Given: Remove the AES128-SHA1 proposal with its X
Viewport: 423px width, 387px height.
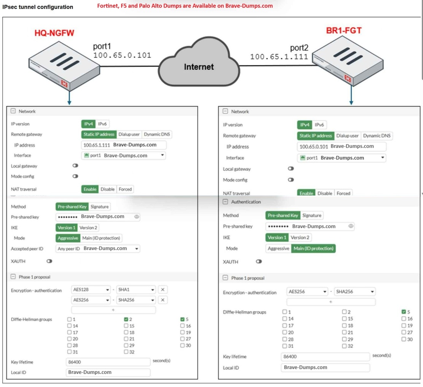Looking at the screenshot, I should tap(162, 290).
